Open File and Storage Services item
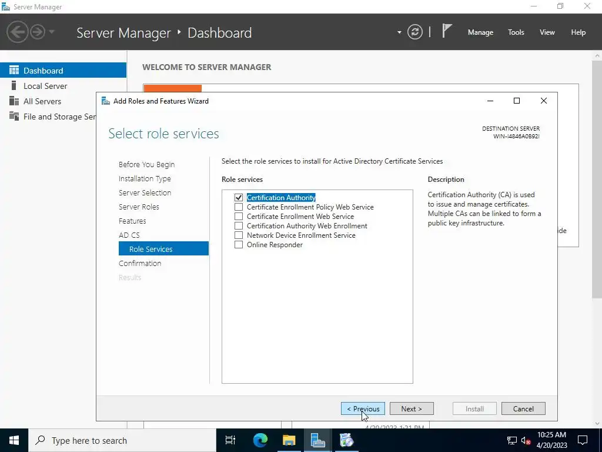 48,117
